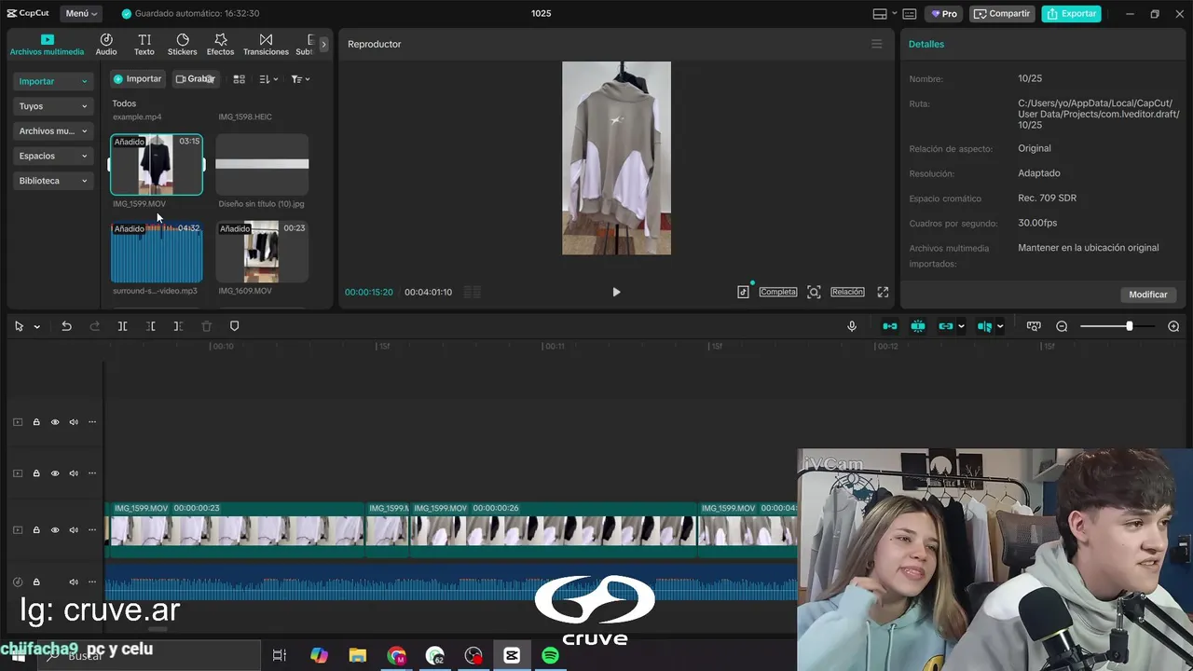This screenshot has width=1193, height=671.
Task: Open the selection tool mode dropdown arrow
Action: [x=37, y=327]
